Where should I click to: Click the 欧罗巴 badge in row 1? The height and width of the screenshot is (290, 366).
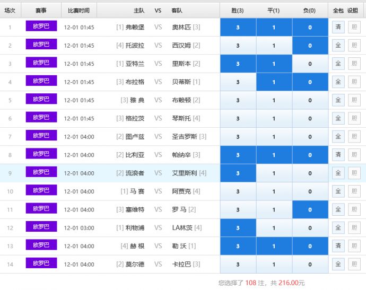coord(41,27)
